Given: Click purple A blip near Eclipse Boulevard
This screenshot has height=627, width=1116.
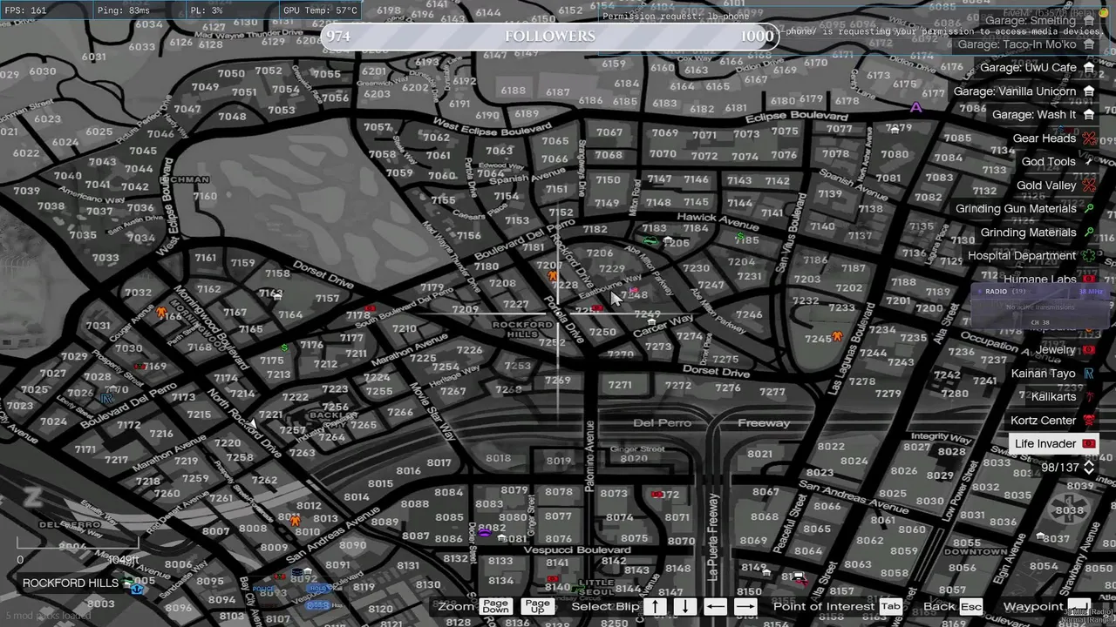Looking at the screenshot, I should pos(916,107).
